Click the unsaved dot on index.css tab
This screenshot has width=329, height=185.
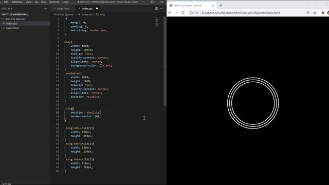coord(97,9)
